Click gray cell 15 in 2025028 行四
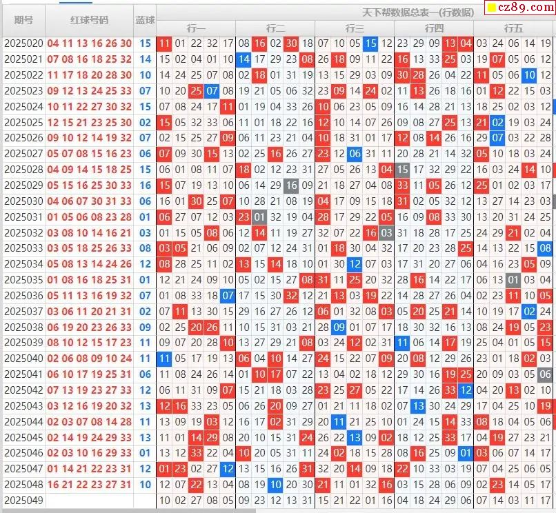The width and height of the screenshot is (556, 513). click(402, 170)
